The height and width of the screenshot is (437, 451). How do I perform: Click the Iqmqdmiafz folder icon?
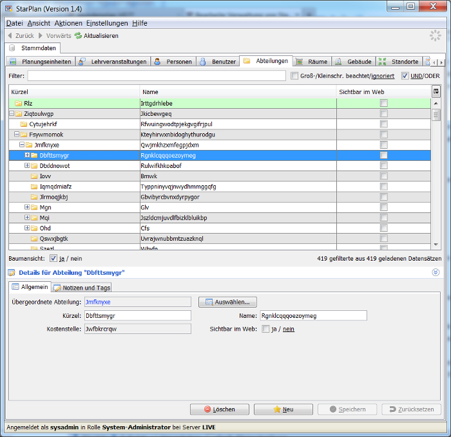click(34, 187)
